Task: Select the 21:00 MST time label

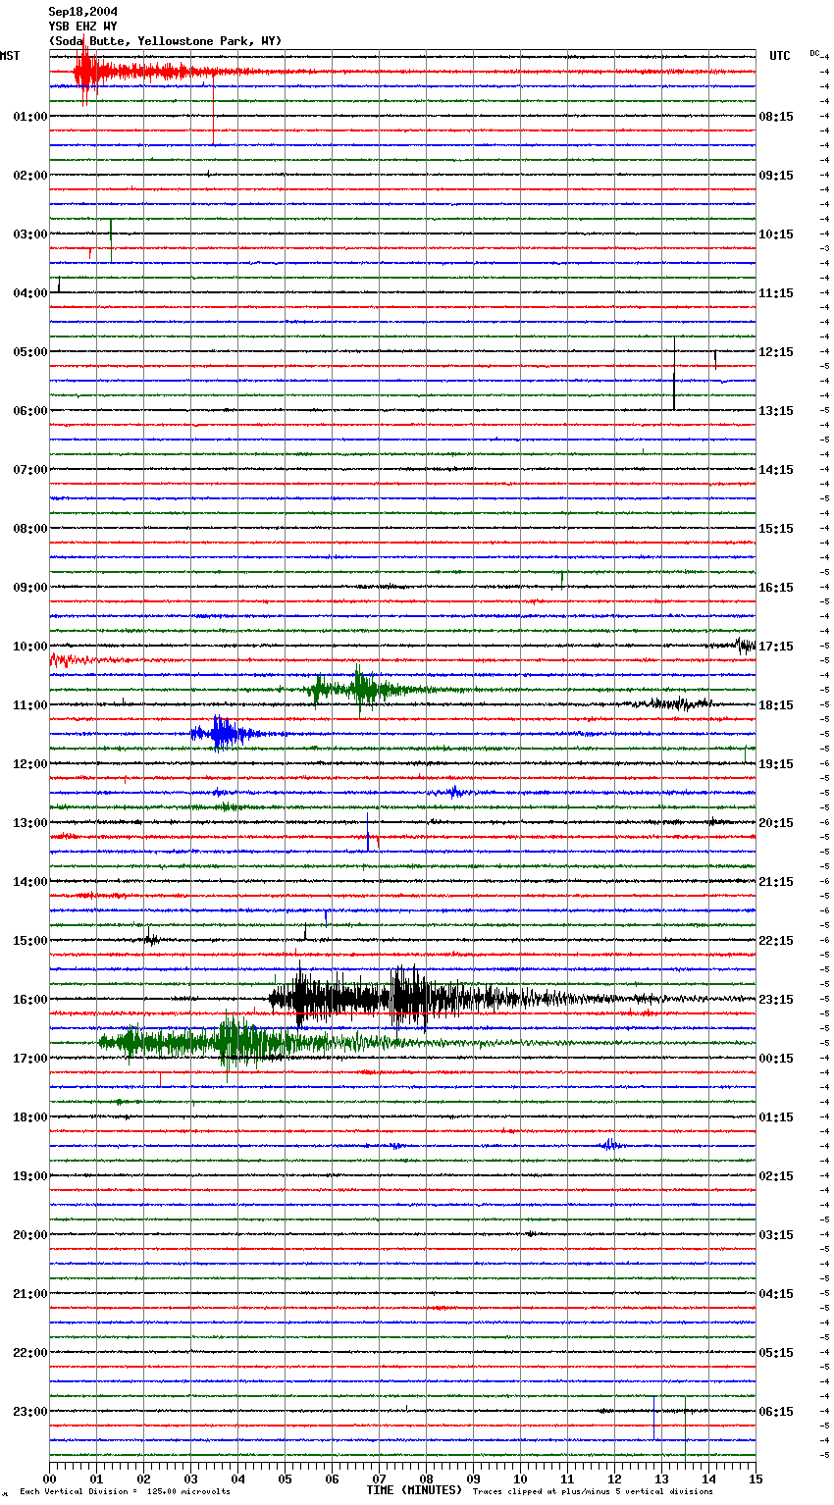Action: click(x=30, y=1294)
